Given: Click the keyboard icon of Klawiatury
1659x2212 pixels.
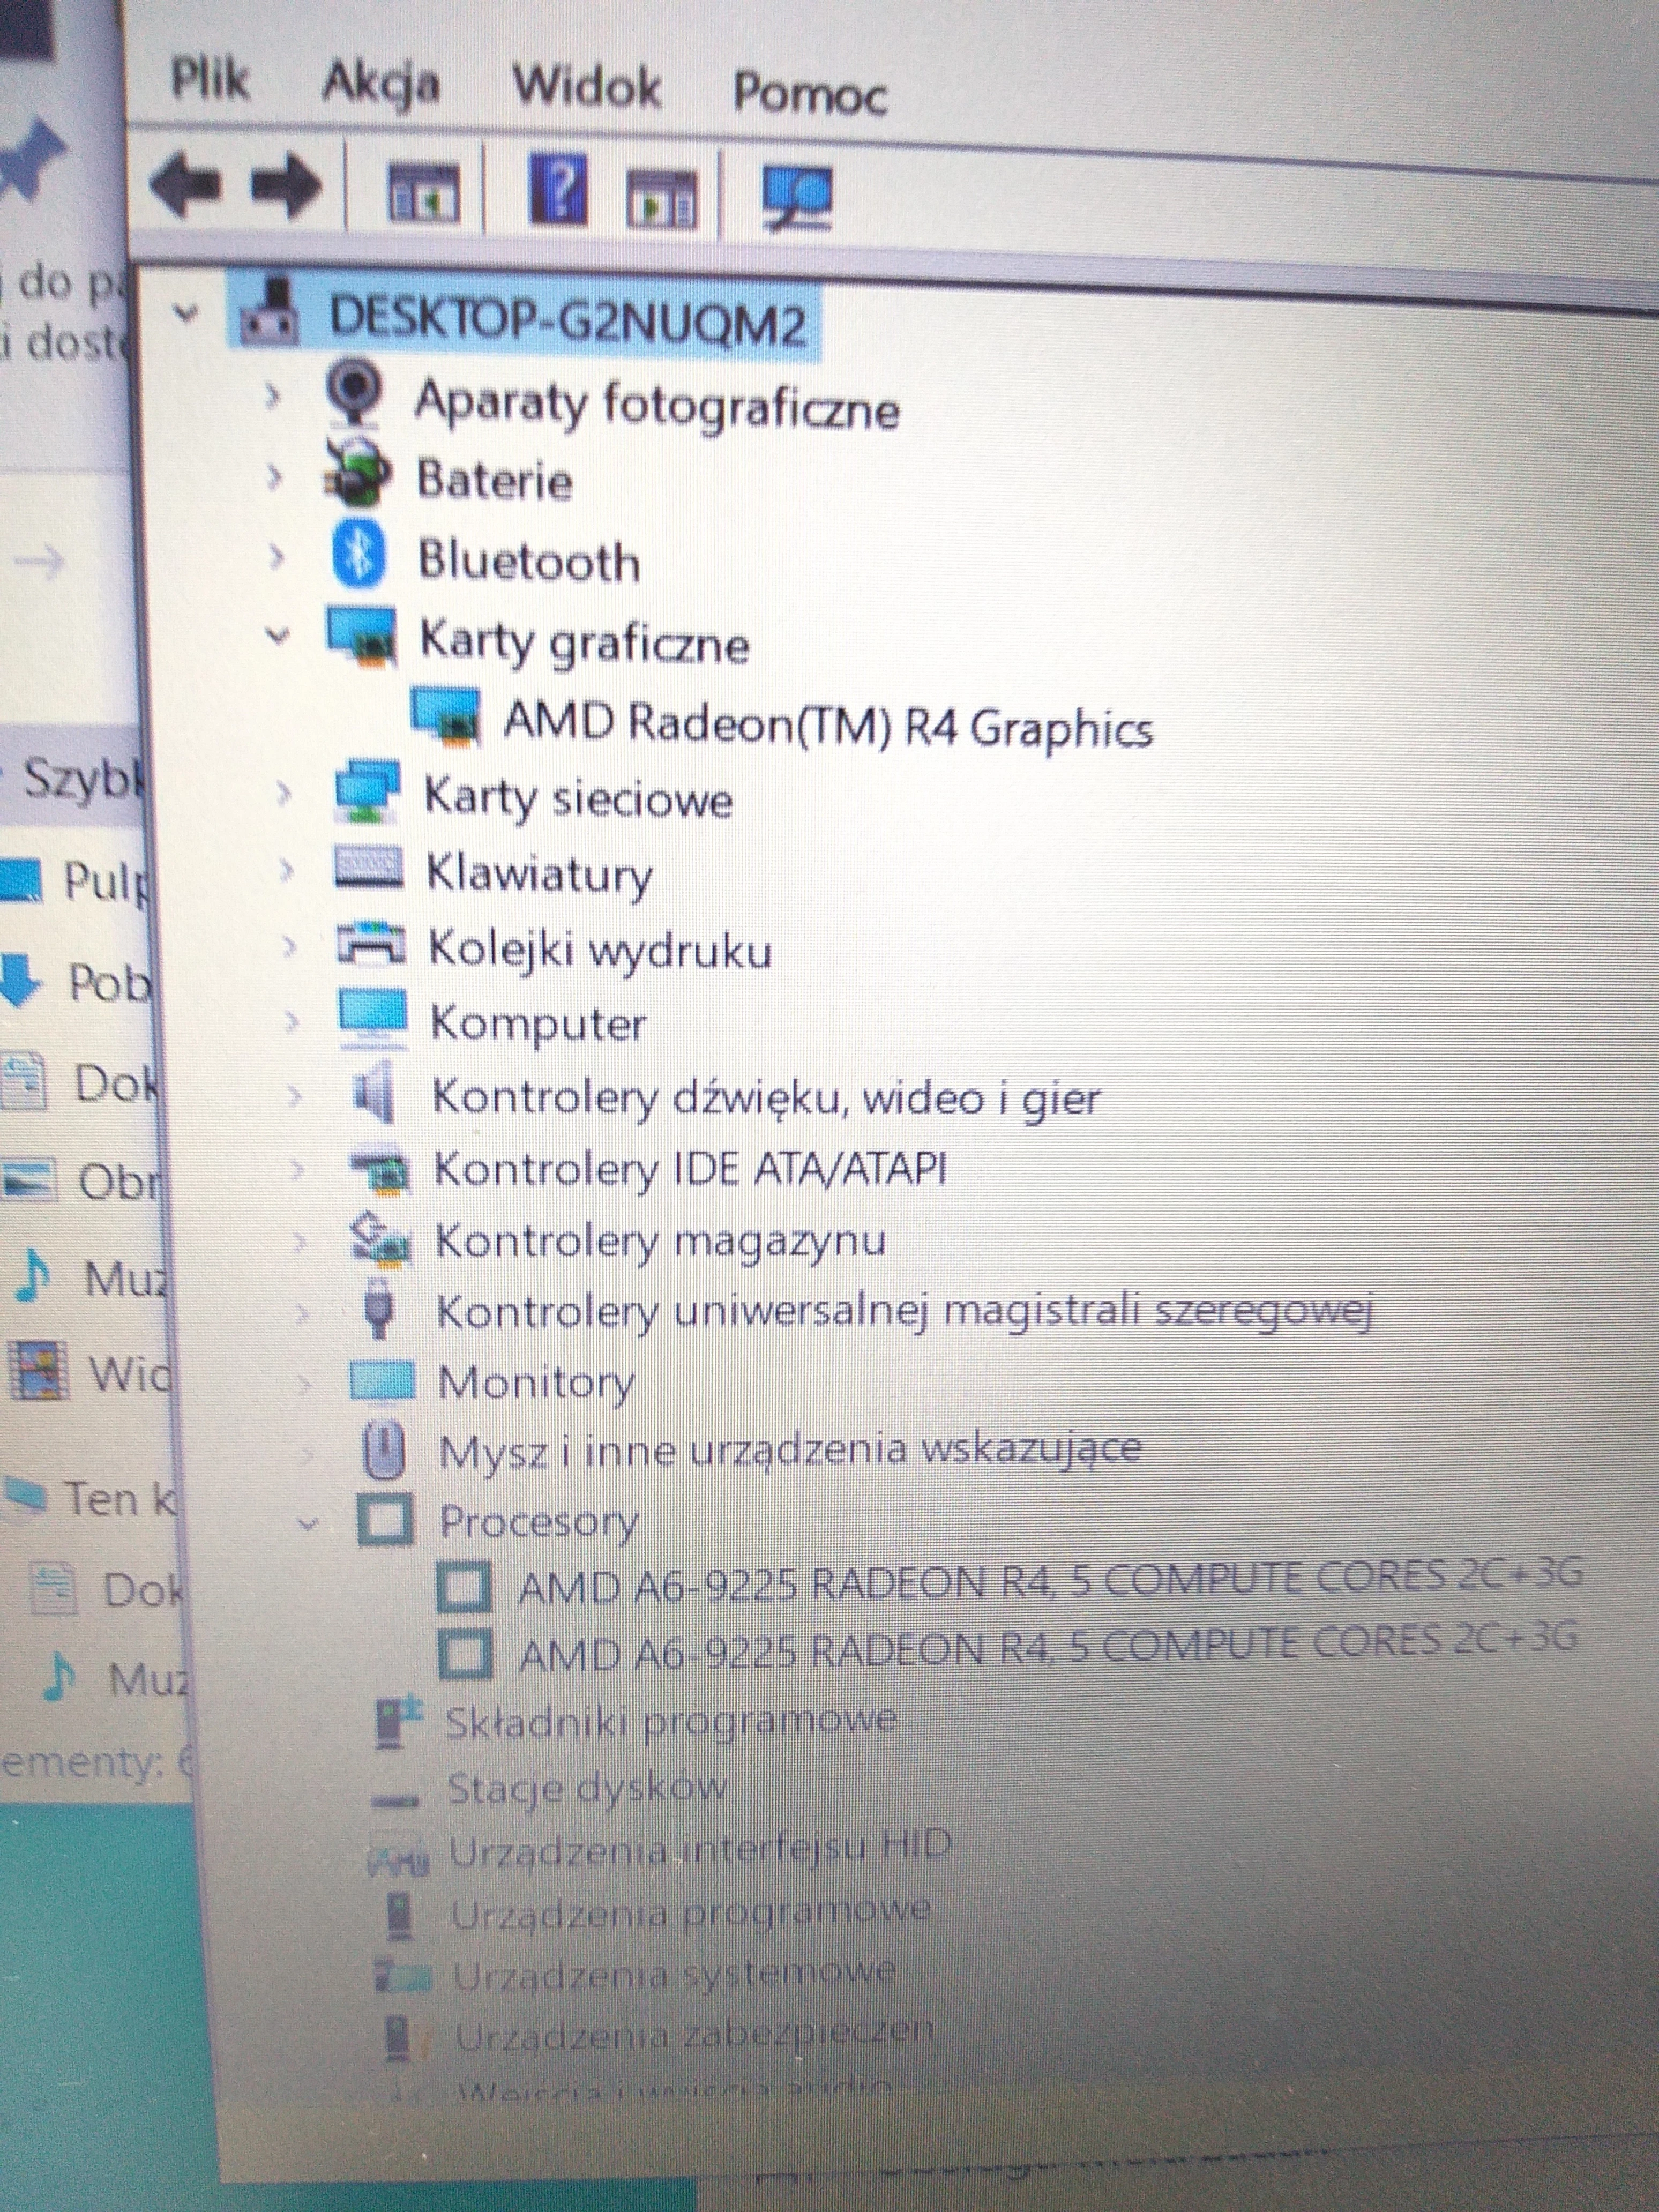Looking at the screenshot, I should (369, 869).
